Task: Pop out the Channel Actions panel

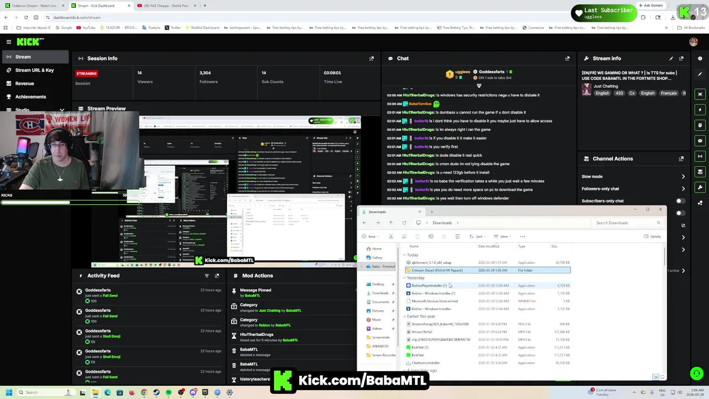Action: click(x=681, y=158)
